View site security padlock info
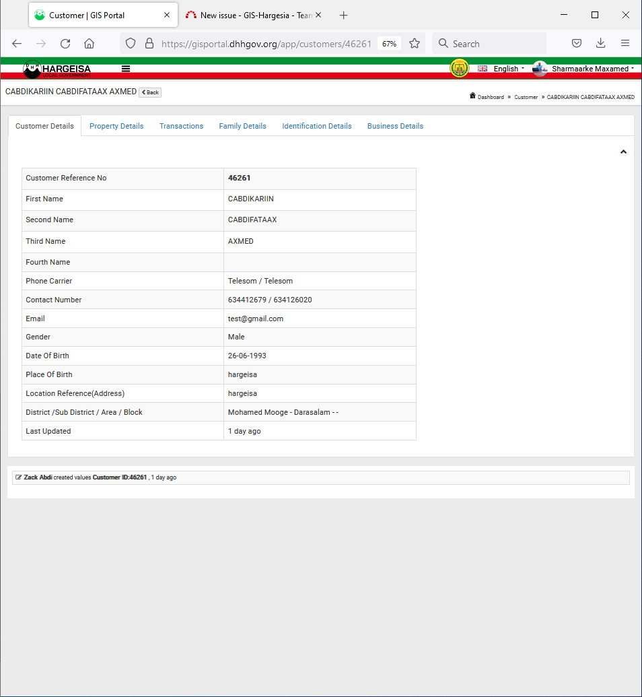Screen dimensions: 642x697 pyautogui.click(x=149, y=44)
